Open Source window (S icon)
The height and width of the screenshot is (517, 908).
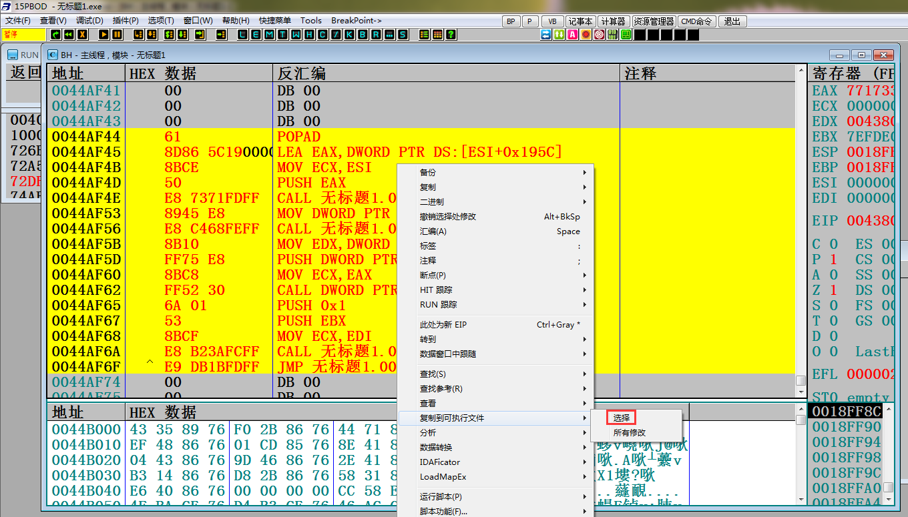[403, 34]
